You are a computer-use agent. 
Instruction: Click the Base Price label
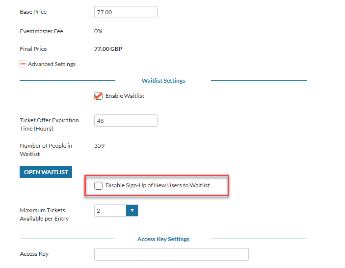pyautogui.click(x=33, y=12)
